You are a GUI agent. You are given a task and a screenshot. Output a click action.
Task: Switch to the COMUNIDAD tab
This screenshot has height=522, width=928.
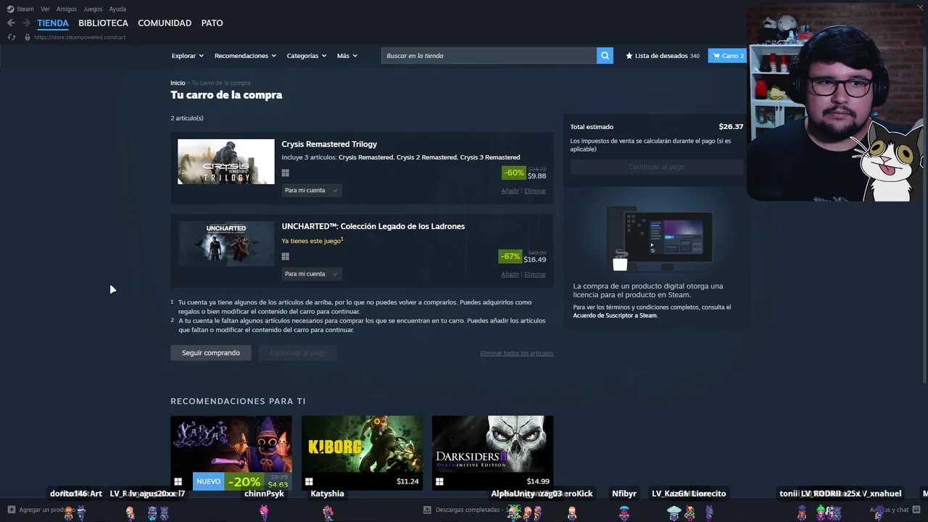pyautogui.click(x=165, y=23)
